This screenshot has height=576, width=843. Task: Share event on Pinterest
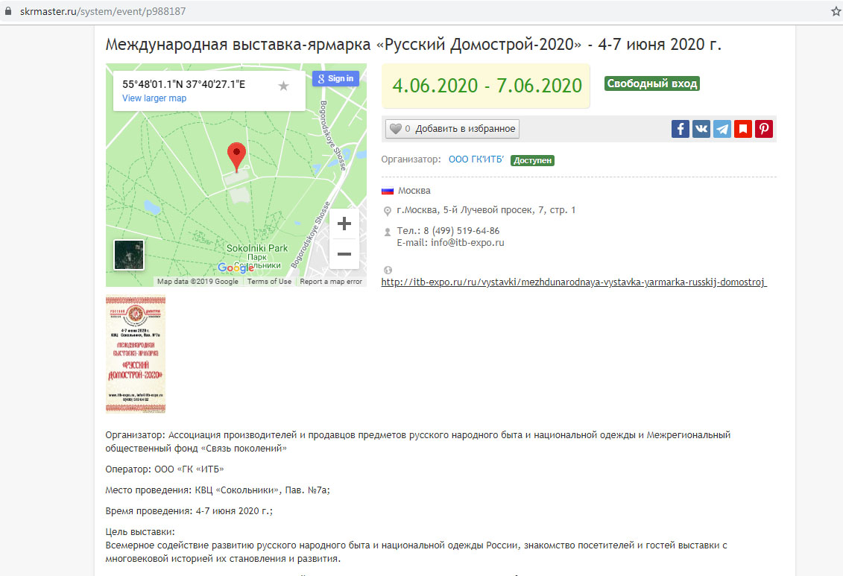pyautogui.click(x=764, y=129)
